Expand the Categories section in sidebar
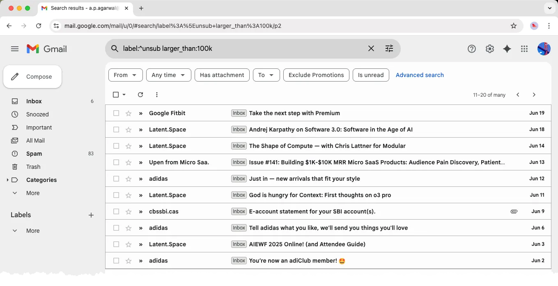Screen dimensions: 558x286 tap(7, 180)
